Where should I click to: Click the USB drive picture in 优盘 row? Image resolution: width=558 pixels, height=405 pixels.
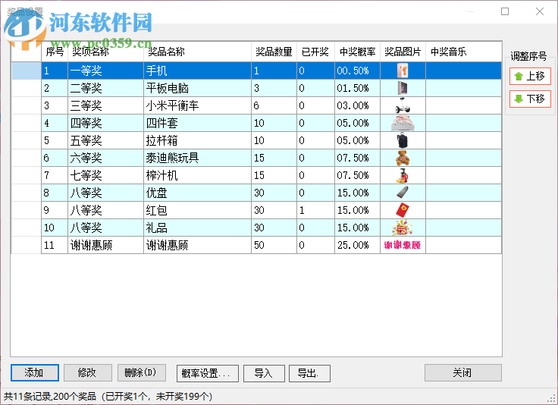tap(403, 193)
